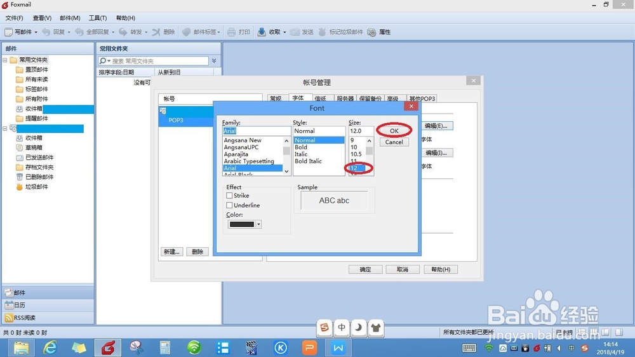This screenshot has width=635, height=357.
Task: Click the black color swatch
Action: pyautogui.click(x=242, y=224)
